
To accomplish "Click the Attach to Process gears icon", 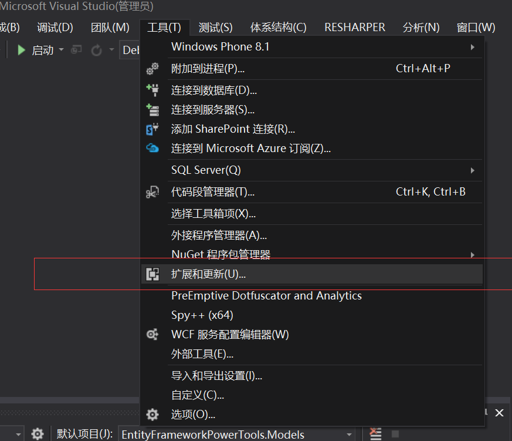I will click(152, 69).
